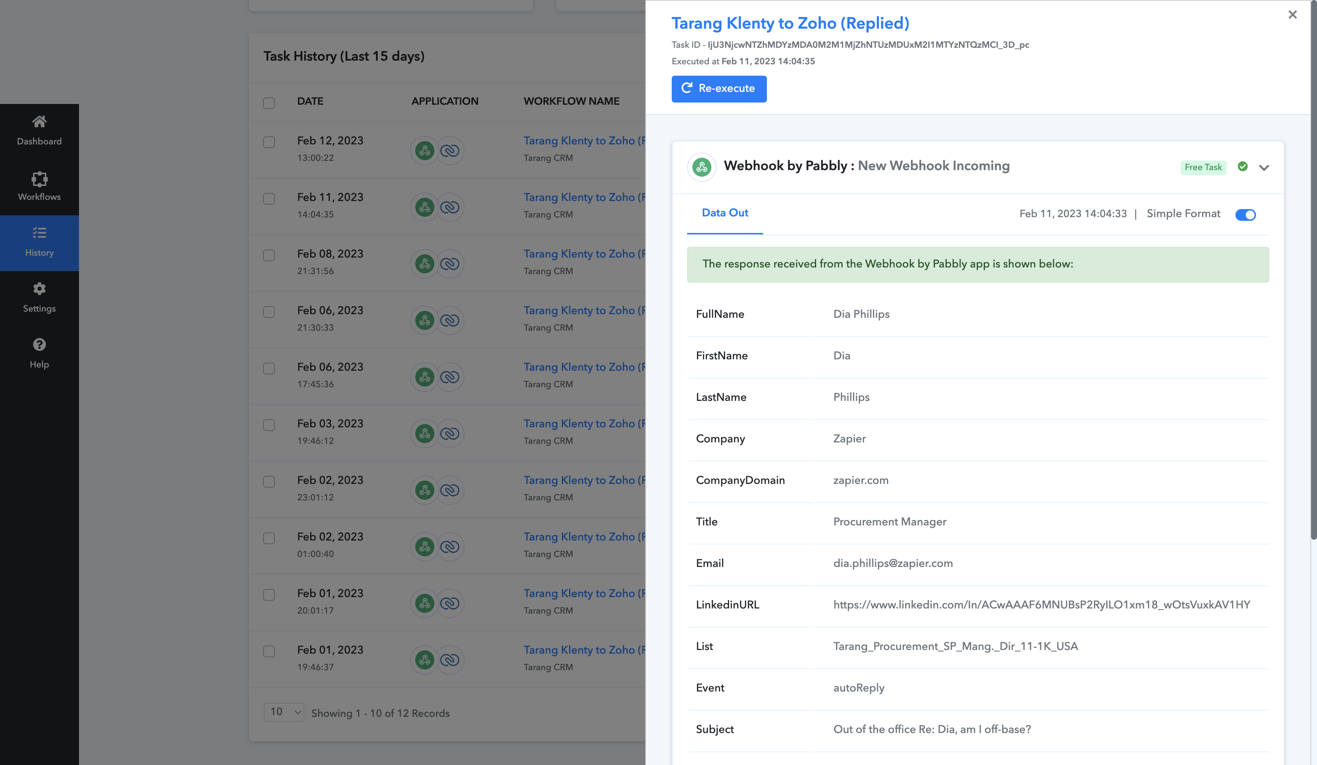Click link-chain app icon in Feb 02 23:01:12 row

point(450,490)
